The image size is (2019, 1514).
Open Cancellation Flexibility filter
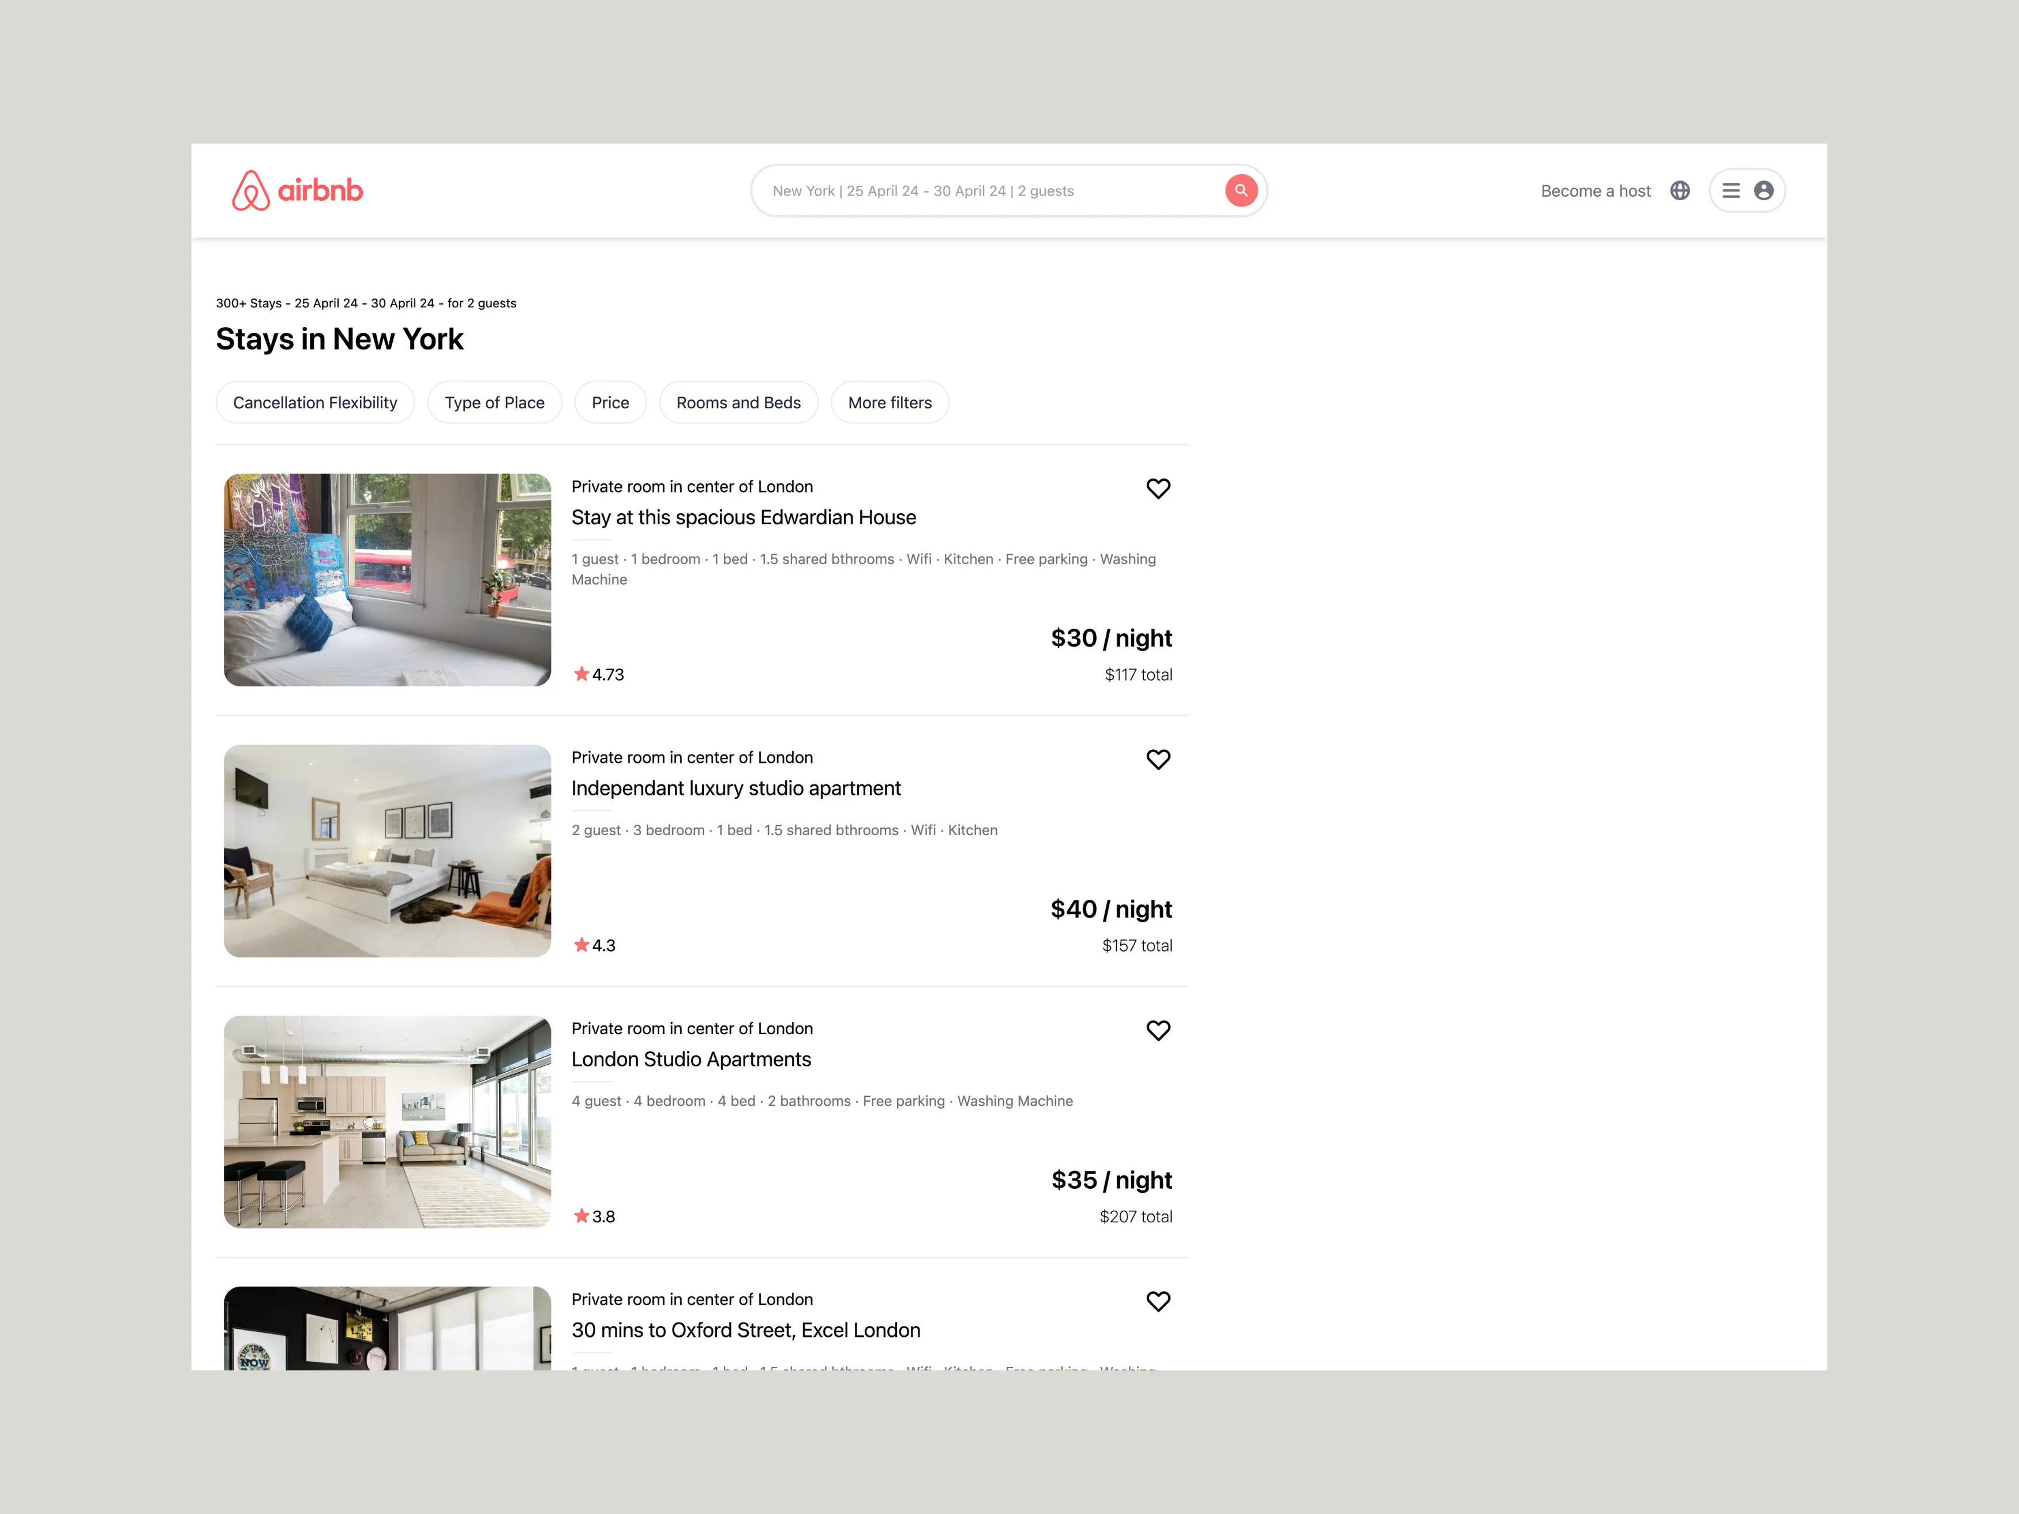pyautogui.click(x=315, y=403)
